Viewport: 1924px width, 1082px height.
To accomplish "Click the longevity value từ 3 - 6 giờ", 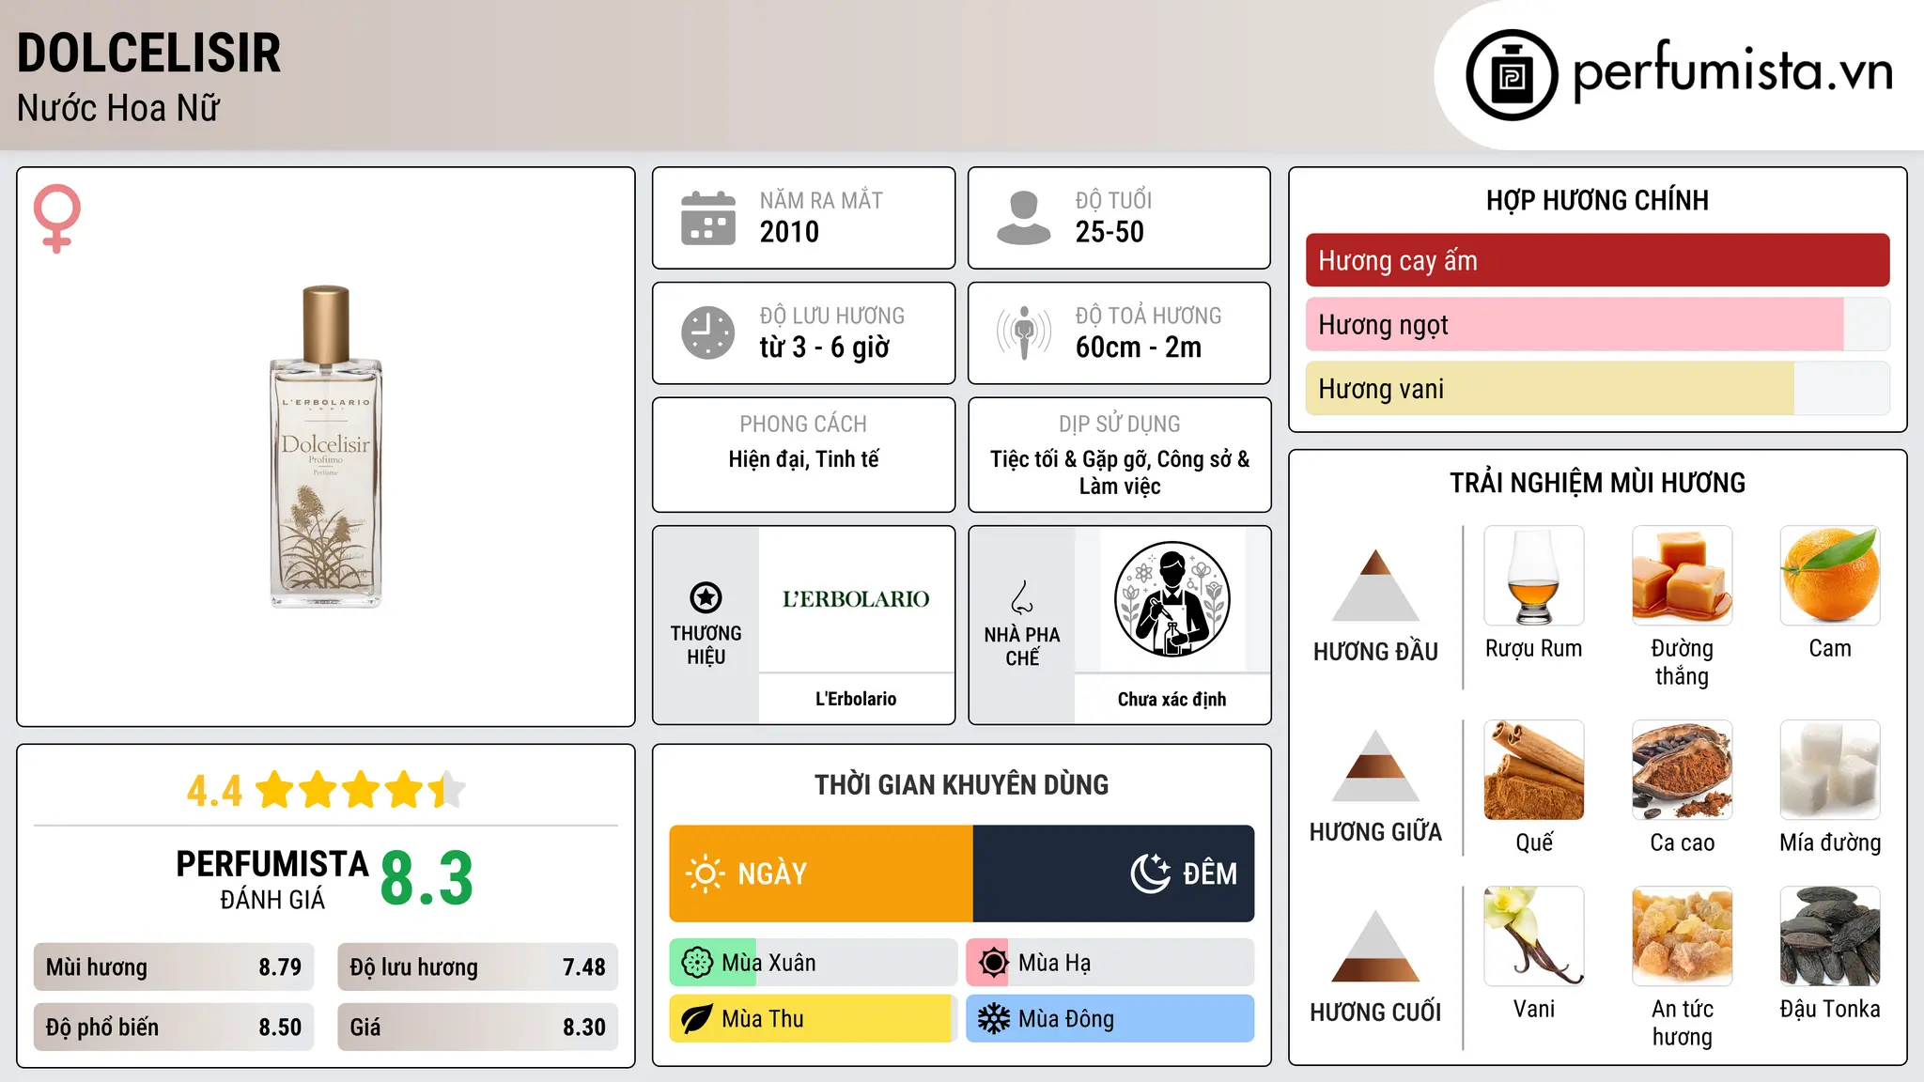I will tap(824, 348).
